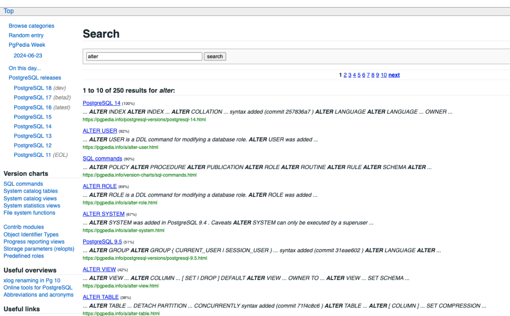
Task: Click the Top navigation link
Action: pyautogui.click(x=9, y=11)
